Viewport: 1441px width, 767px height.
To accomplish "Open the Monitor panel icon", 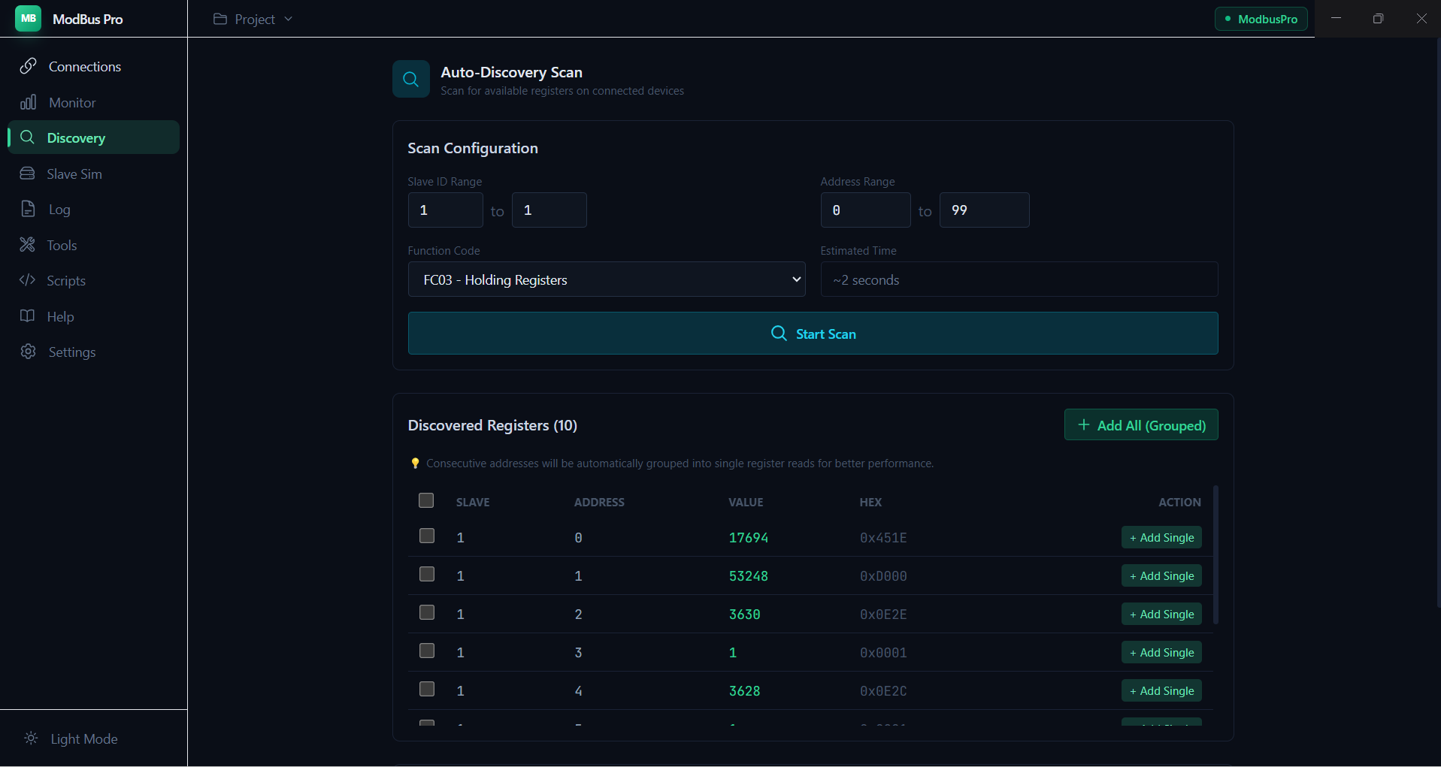I will [x=27, y=102].
